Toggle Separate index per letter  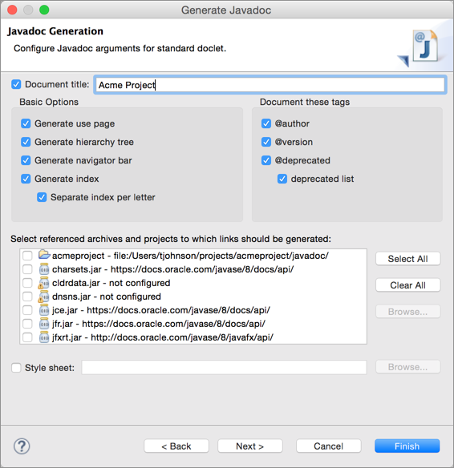point(42,197)
